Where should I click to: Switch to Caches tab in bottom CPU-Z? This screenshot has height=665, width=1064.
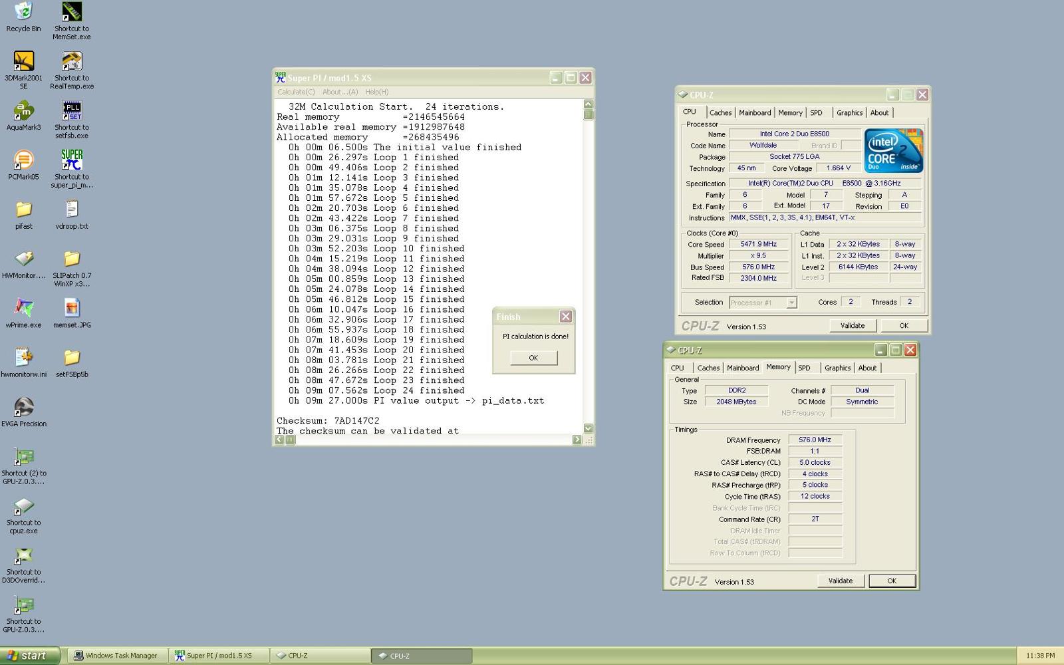point(708,368)
